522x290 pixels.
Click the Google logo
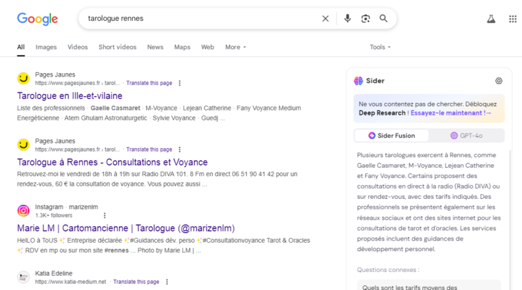[x=38, y=19]
